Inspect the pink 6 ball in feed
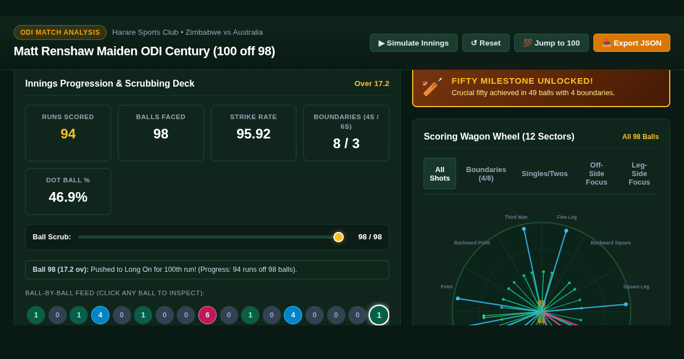 [207, 315]
